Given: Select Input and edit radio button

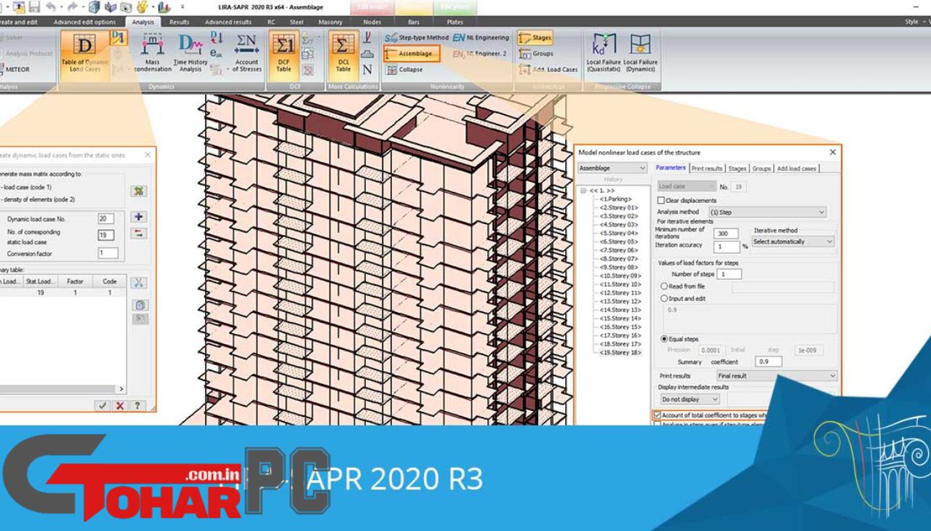Looking at the screenshot, I should [x=664, y=298].
